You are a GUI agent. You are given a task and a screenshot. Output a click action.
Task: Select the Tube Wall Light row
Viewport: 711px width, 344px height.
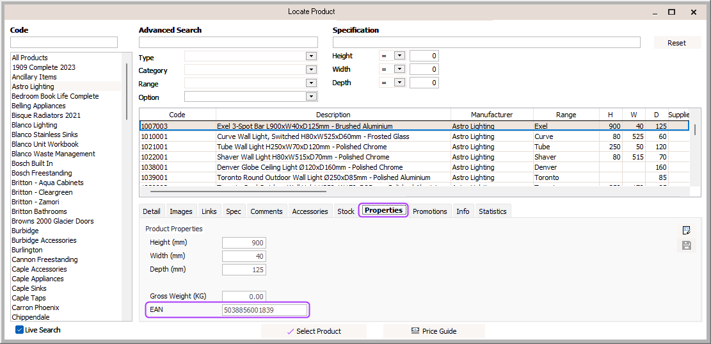415,147
